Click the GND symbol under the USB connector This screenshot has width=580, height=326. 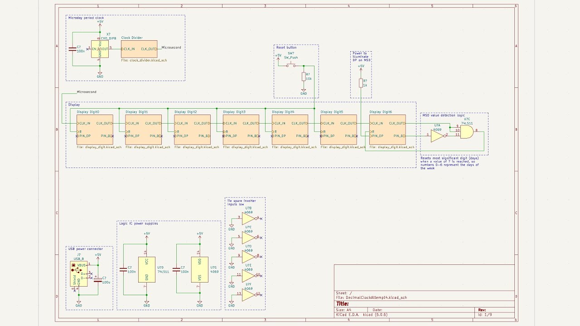(79, 304)
